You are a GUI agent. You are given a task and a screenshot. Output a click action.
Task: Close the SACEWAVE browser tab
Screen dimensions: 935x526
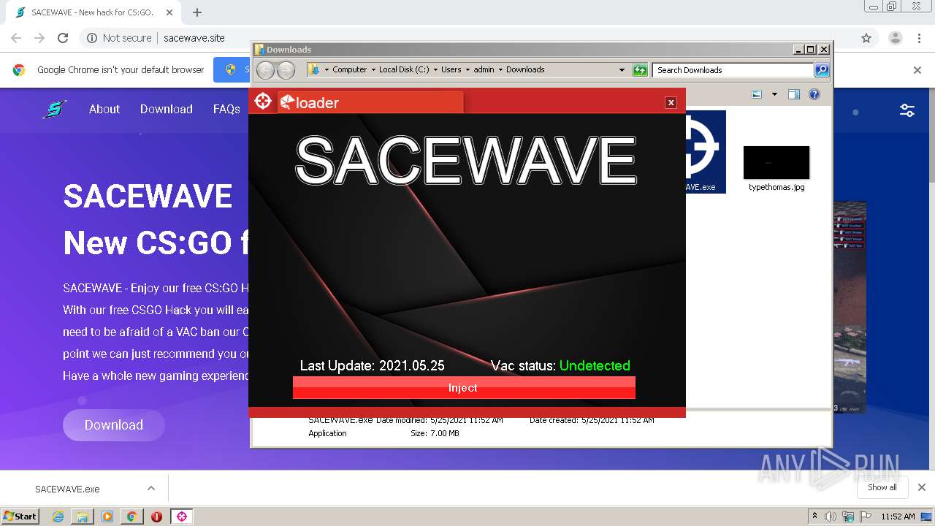pyautogui.click(x=169, y=12)
